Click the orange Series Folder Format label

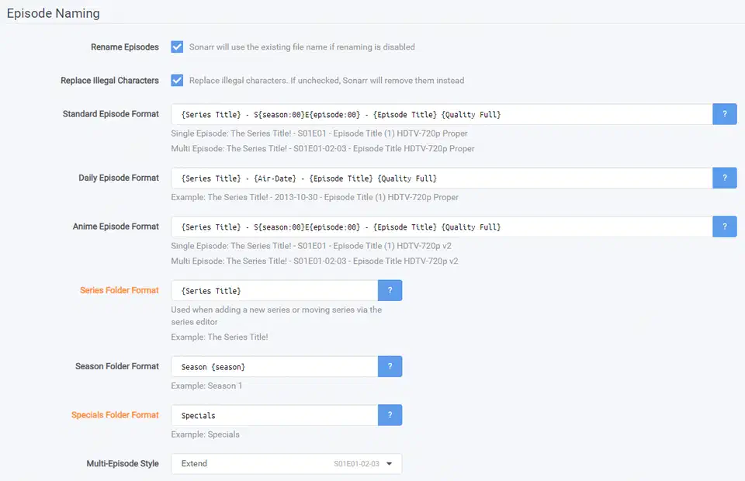click(120, 290)
